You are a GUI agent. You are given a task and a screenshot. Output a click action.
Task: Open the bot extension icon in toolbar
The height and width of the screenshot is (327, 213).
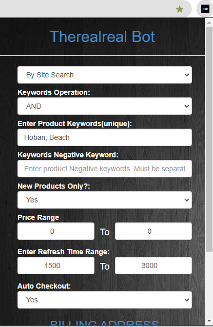pyautogui.click(x=205, y=9)
